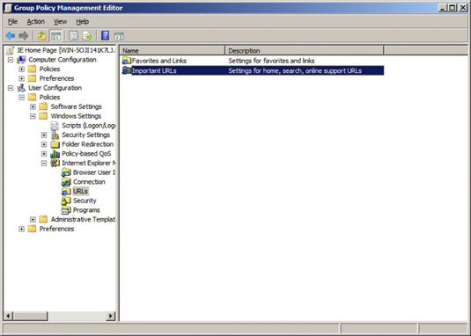This screenshot has width=471, height=336.
Task: Click the IE Home Page root policy icon
Action: tap(10, 50)
